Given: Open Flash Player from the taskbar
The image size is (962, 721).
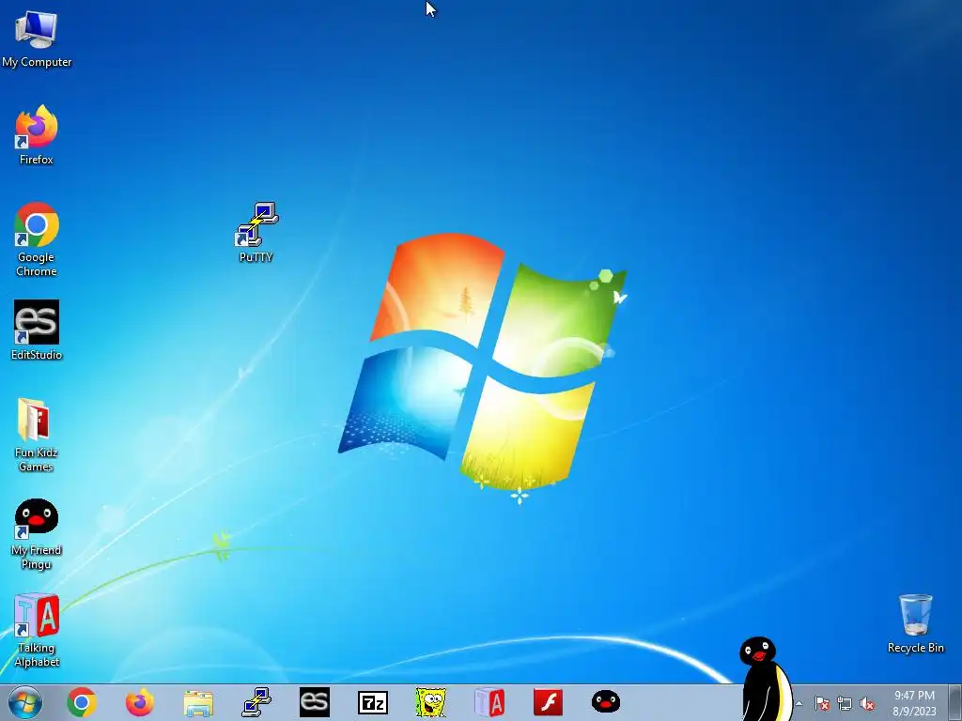Looking at the screenshot, I should point(548,702).
